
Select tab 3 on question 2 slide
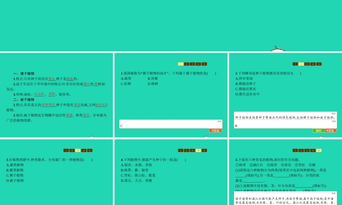[x=307, y=64]
